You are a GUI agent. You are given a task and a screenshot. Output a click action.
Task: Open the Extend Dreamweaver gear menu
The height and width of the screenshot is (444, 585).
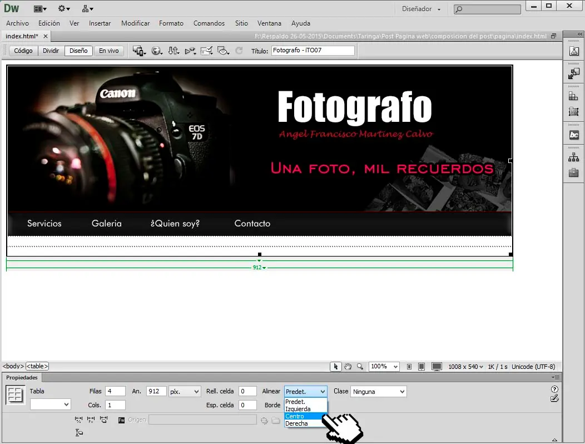point(64,8)
